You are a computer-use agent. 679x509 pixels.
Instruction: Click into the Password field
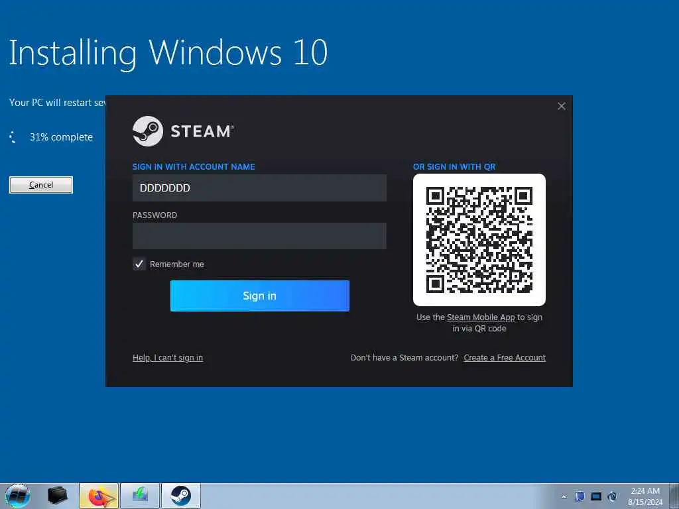pos(259,236)
